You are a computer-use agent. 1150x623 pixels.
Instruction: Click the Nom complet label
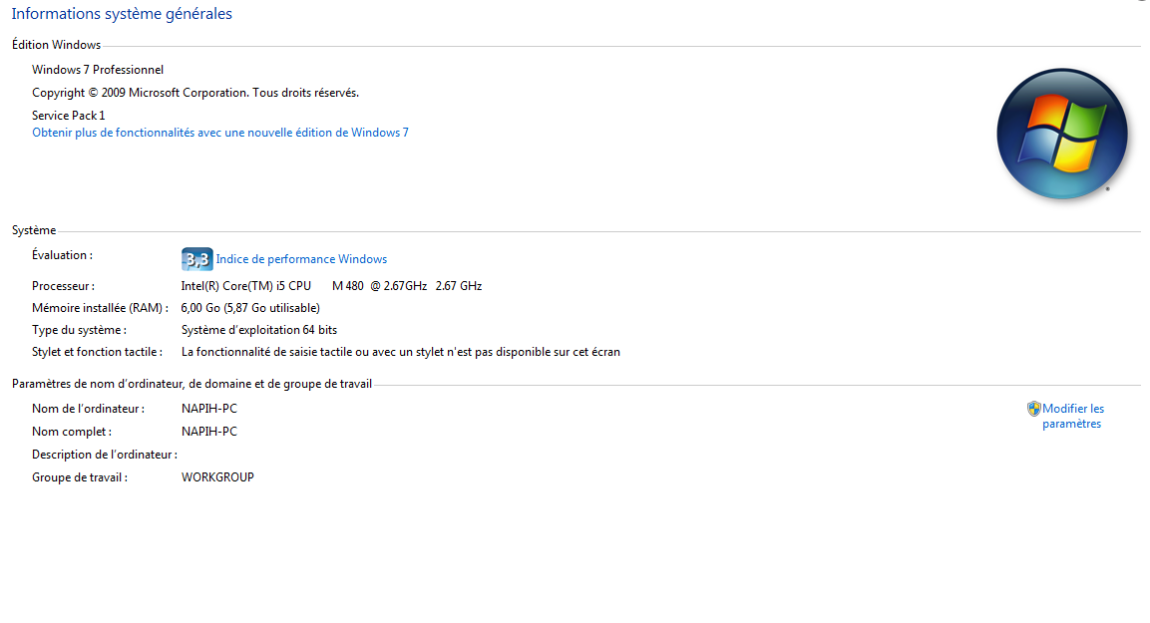72,432
